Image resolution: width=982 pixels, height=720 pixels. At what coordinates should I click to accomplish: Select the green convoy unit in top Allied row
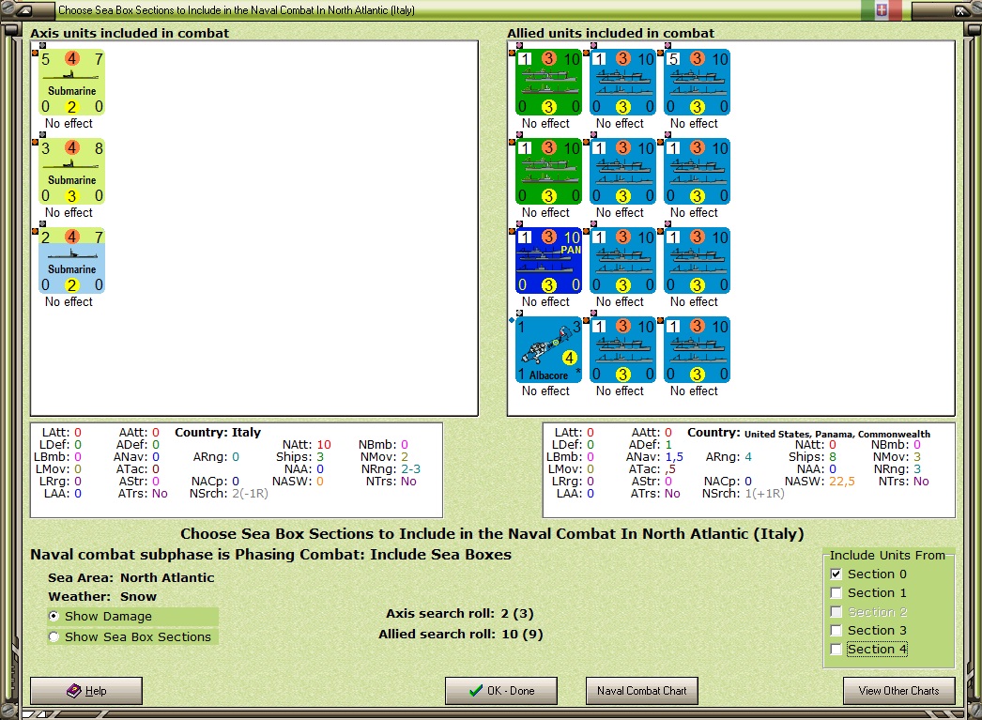(548, 82)
